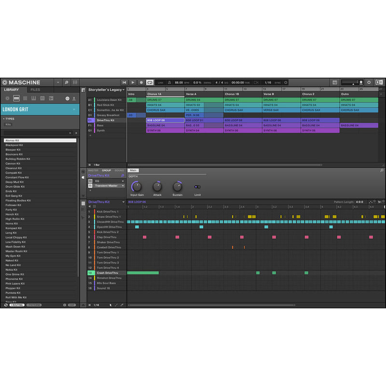Click the Kits type filter tag
Image resolution: width=386 pixels, height=386 pixels.
click(9, 124)
